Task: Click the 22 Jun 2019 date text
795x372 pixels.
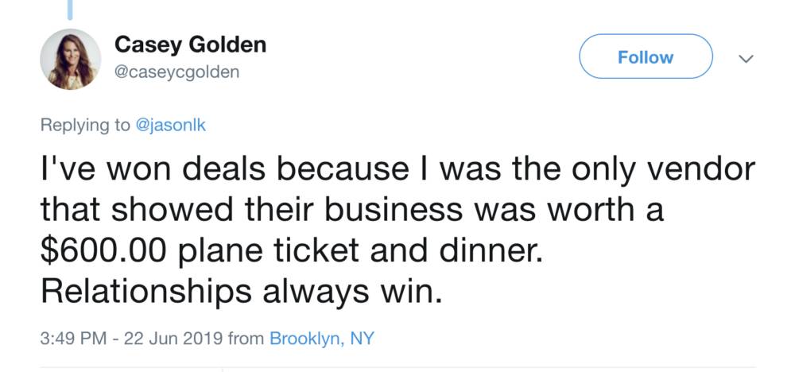Action: [173, 338]
